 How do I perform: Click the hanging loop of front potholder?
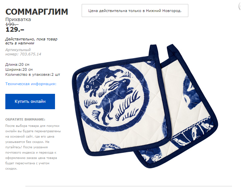click(x=154, y=51)
